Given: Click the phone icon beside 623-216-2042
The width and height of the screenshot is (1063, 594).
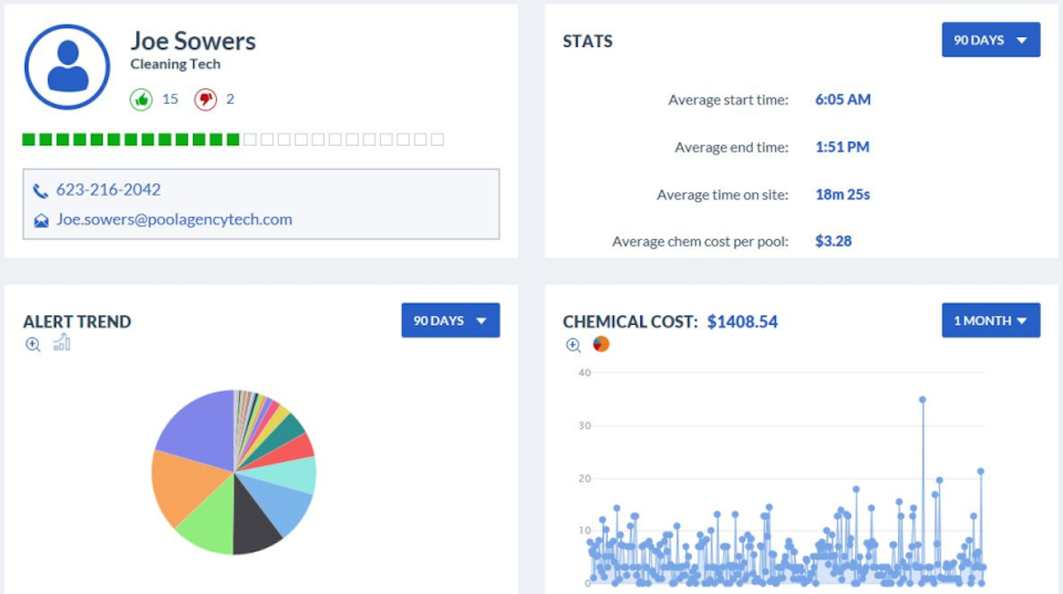Looking at the screenshot, I should tap(41, 190).
